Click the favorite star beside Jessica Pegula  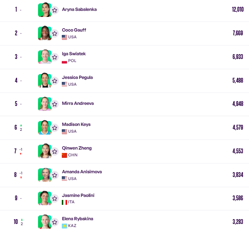pyautogui.click(x=55, y=81)
